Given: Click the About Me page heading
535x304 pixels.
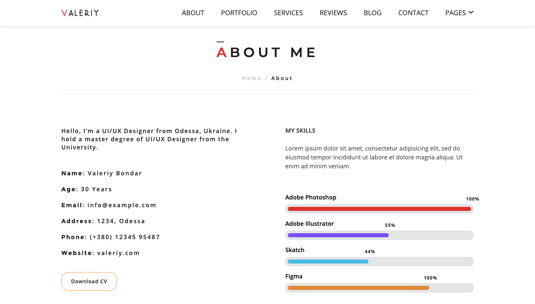Looking at the screenshot, I should coord(267,52).
